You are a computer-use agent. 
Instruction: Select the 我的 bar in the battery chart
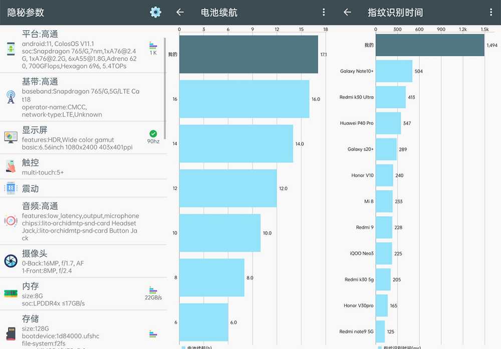[248, 54]
